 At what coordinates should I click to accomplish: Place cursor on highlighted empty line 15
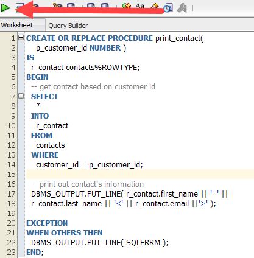coord(140,174)
